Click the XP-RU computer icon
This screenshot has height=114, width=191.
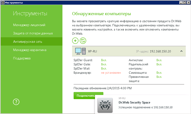pyautogui.click(x=80, y=51)
